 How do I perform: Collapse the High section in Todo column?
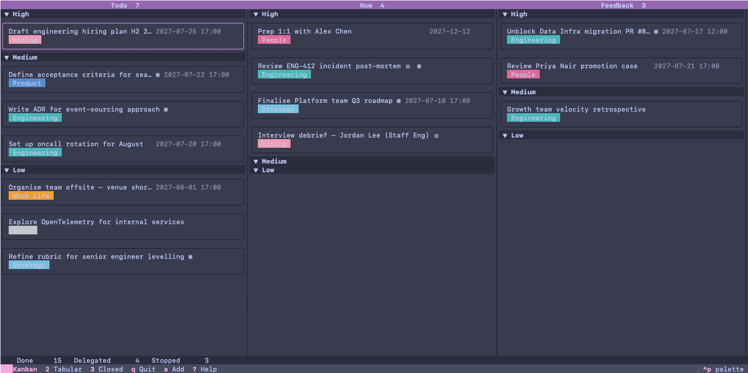click(x=7, y=14)
